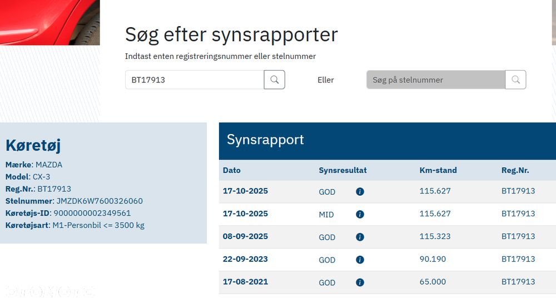This screenshot has height=303, width=556.
Task: Click the 'Søg på stelnummer' input field
Action: pyautogui.click(x=435, y=80)
